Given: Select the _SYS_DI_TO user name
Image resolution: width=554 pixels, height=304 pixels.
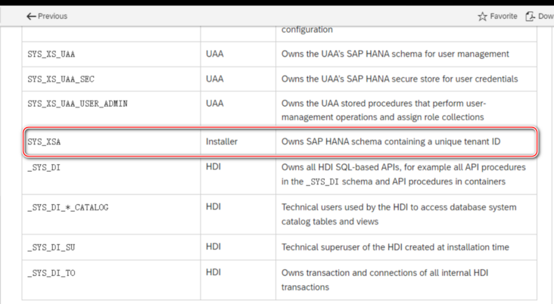Looking at the screenshot, I should tap(51, 273).
